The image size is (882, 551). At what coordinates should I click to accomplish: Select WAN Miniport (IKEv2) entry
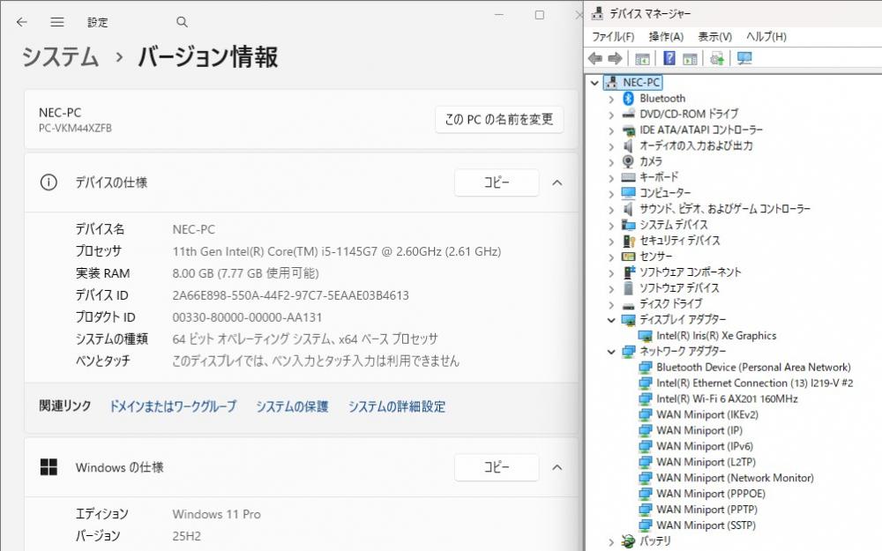(x=707, y=414)
